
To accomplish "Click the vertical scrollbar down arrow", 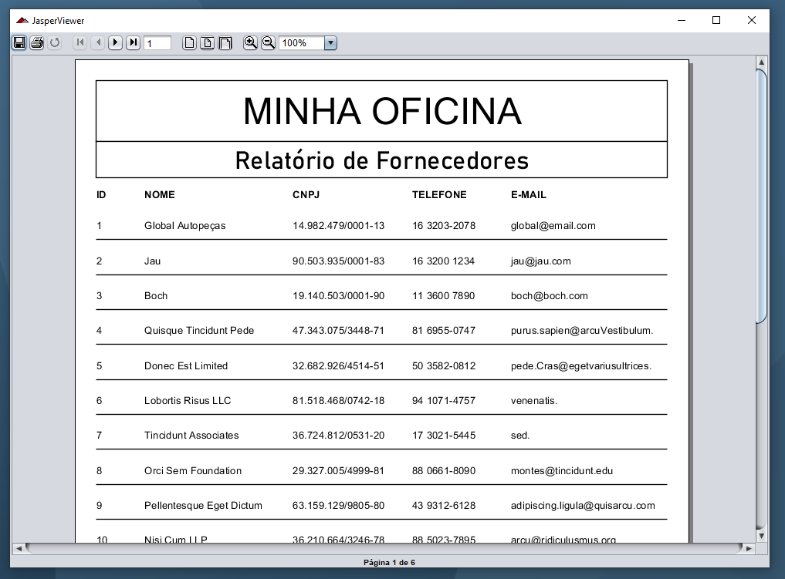I will [761, 536].
